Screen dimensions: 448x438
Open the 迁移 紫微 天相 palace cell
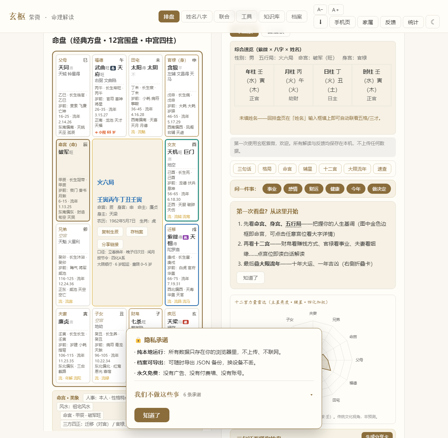[182, 265]
